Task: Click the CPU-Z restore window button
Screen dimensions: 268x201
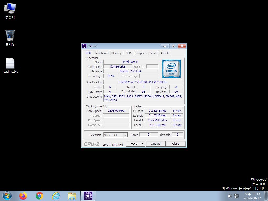Action: coord(173,46)
